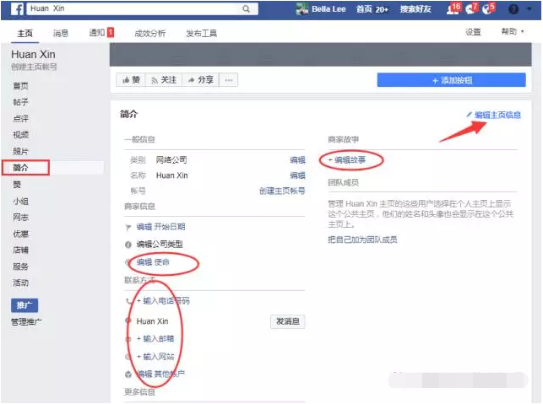This screenshot has width=543, height=404.
Task: Click 创建主页帐号 under Huan Xin sidebar title
Action: pos(34,67)
